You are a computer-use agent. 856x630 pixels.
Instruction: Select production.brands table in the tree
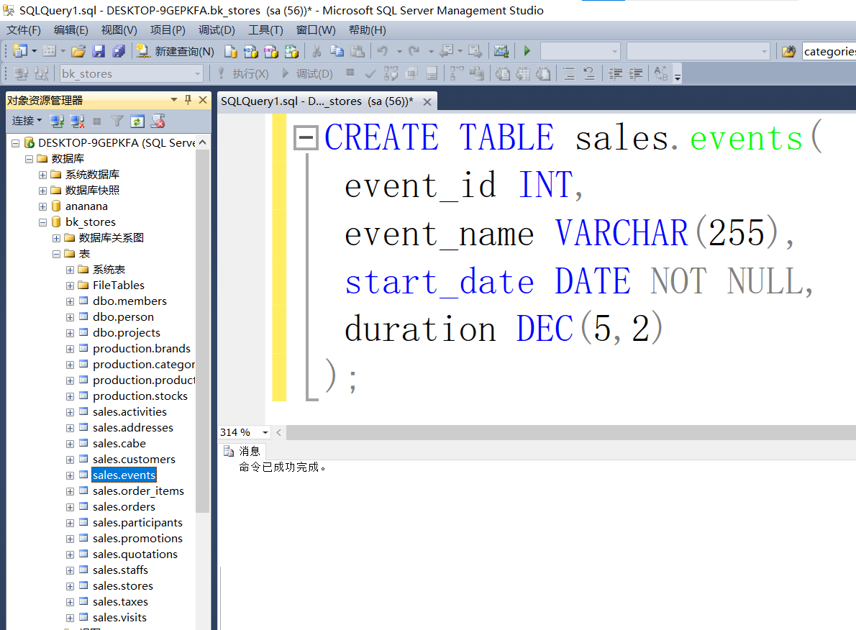[x=142, y=349]
